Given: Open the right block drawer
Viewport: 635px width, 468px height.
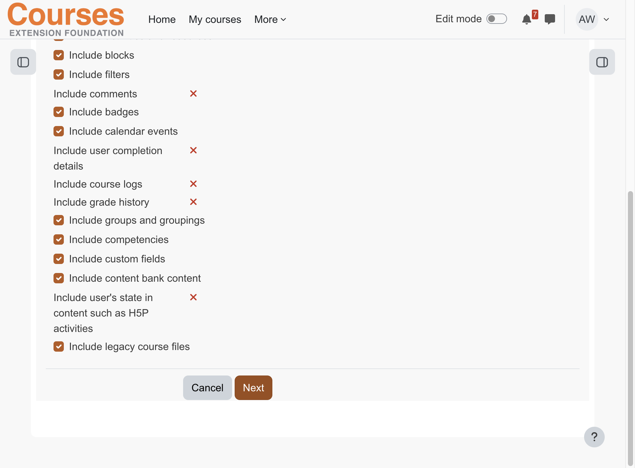Looking at the screenshot, I should 602,62.
